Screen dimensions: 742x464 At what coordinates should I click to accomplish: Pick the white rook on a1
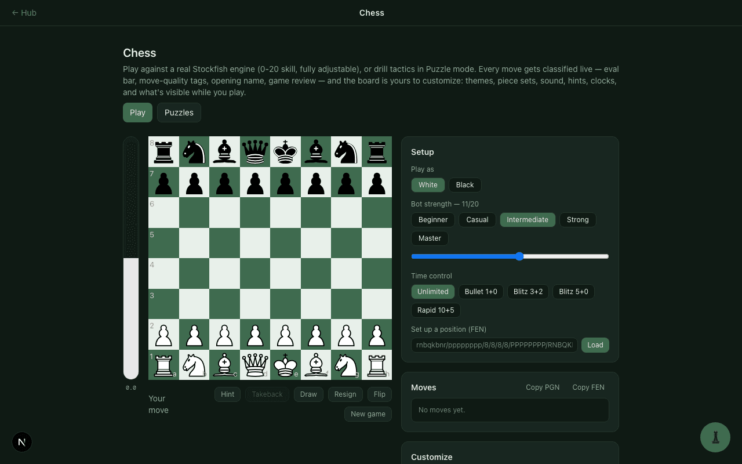(163, 365)
